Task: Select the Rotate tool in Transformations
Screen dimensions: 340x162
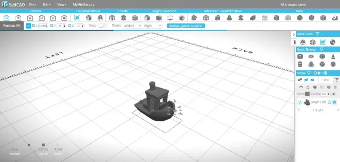Action: [x=100, y=18]
